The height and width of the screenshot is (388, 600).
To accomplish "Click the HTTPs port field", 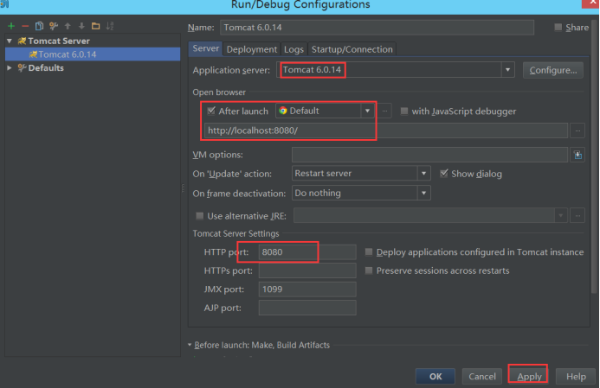I will tap(307, 270).
